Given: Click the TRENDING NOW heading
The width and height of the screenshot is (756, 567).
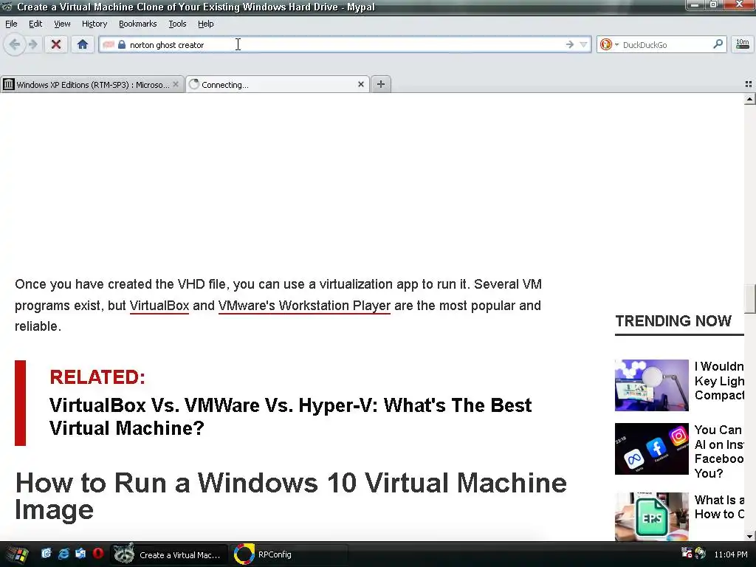Looking at the screenshot, I should click(x=673, y=321).
